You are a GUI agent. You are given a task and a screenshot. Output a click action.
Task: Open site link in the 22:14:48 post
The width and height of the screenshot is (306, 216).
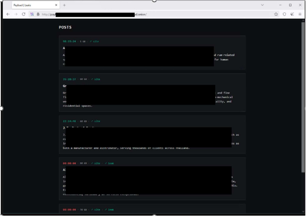(95, 121)
